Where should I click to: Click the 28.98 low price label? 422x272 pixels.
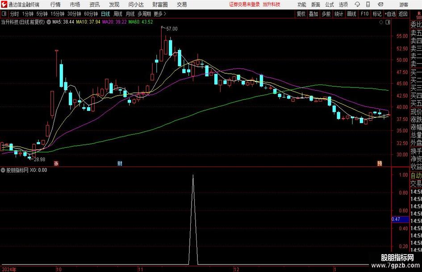pyautogui.click(x=40, y=159)
